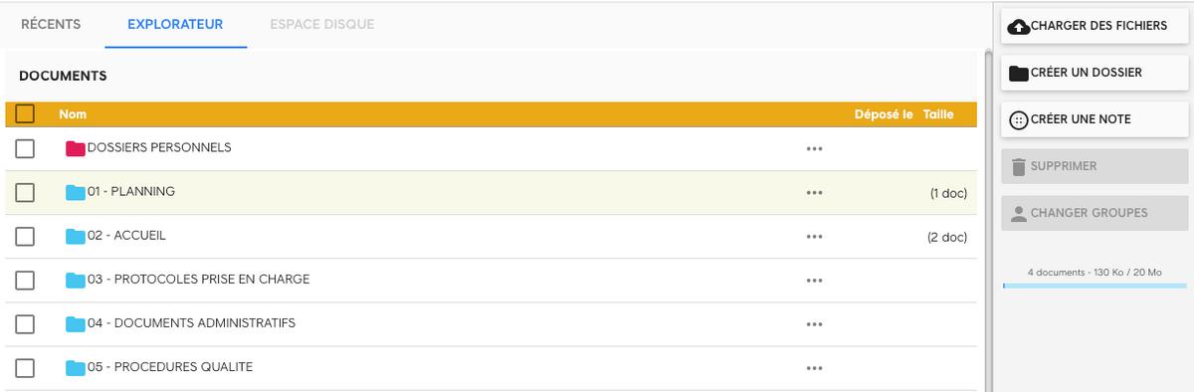Click the cloud upload icon for Charger des fichiers
1194x392 pixels.
coord(1019,26)
